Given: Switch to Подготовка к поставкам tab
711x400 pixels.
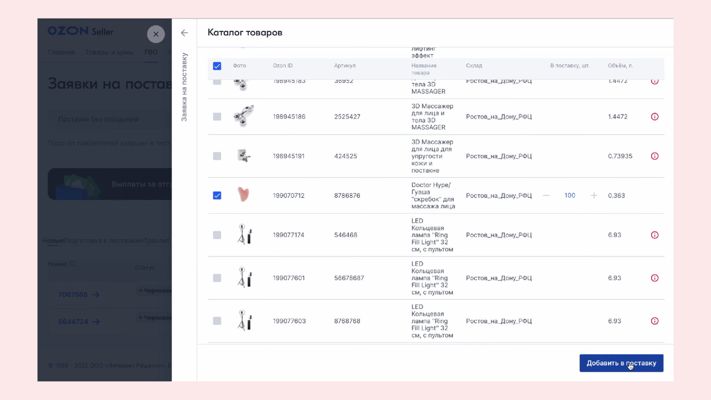Looking at the screenshot, I should click(x=103, y=240).
